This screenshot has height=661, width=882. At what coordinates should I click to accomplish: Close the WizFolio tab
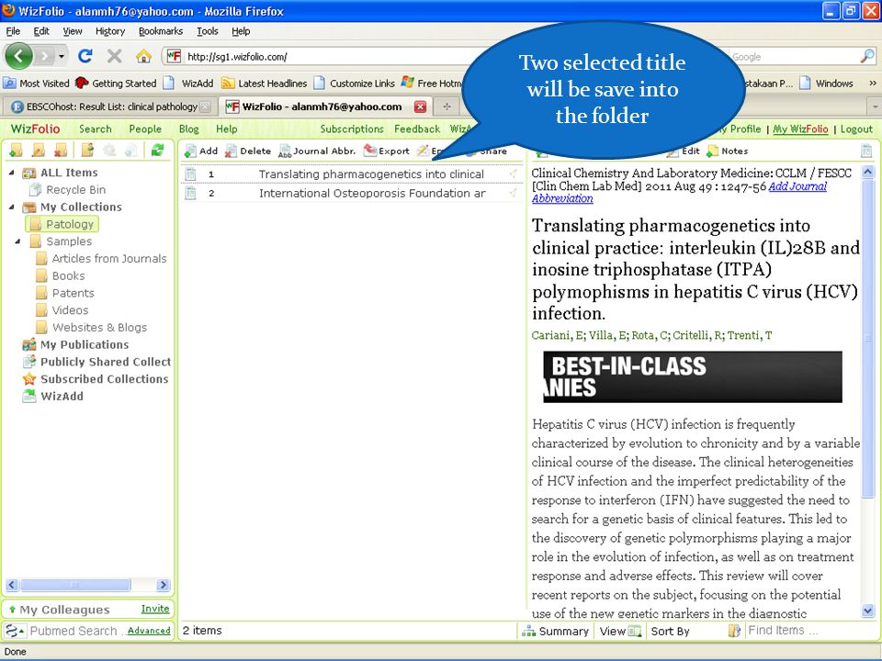pyautogui.click(x=420, y=106)
